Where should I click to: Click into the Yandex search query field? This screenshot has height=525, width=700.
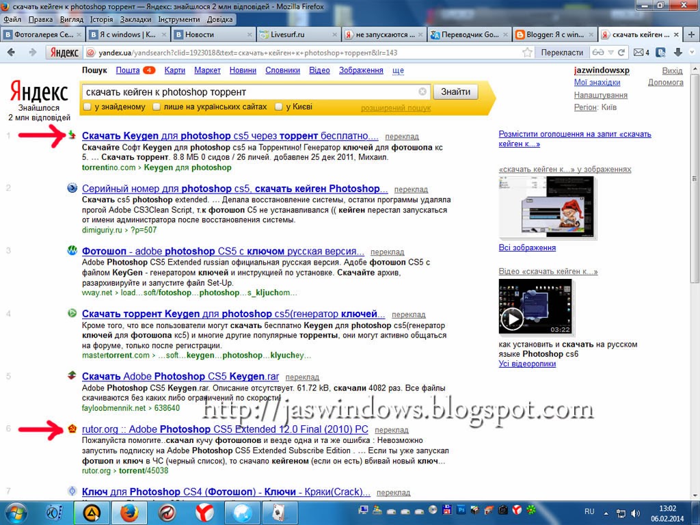click(x=251, y=92)
